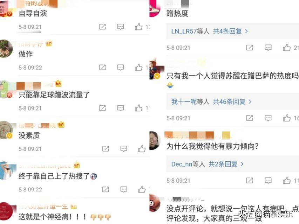The height and width of the screenshot is (224, 299).
Task: Like the 只有我一个人觉得苏醒在蹭巴萨的热度吗 comment
Action: click(x=287, y=118)
